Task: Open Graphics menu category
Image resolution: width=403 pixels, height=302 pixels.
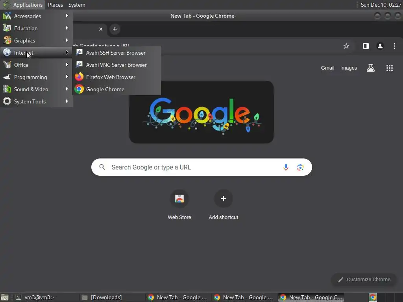Action: [36, 41]
